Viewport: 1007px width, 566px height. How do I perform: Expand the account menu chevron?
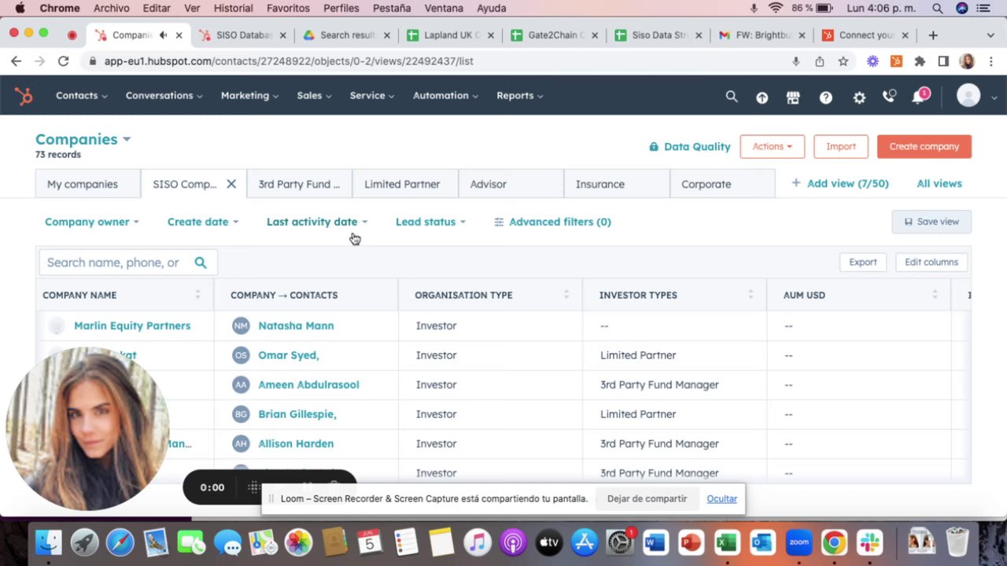pos(994,97)
